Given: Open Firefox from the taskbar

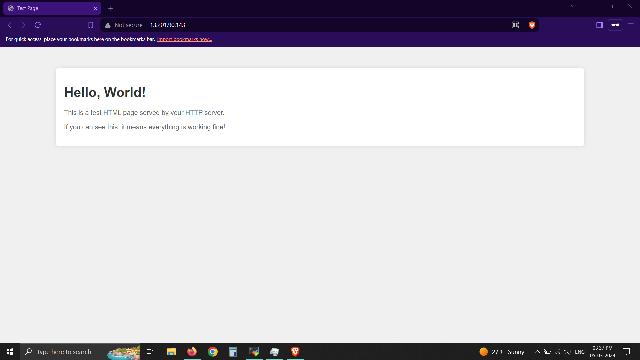Looking at the screenshot, I should coord(192,352).
